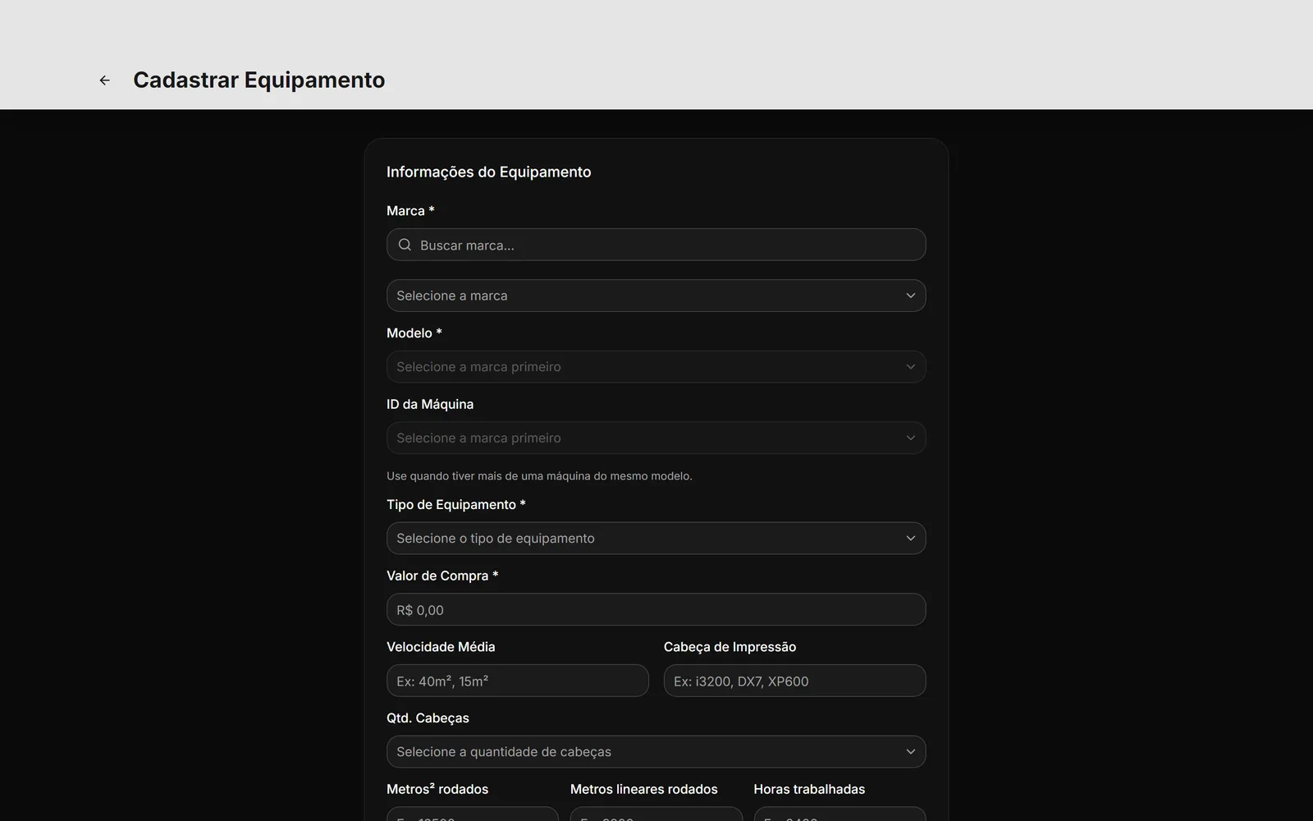
Task: Click the Metros lineares rodados label
Action: (643, 789)
